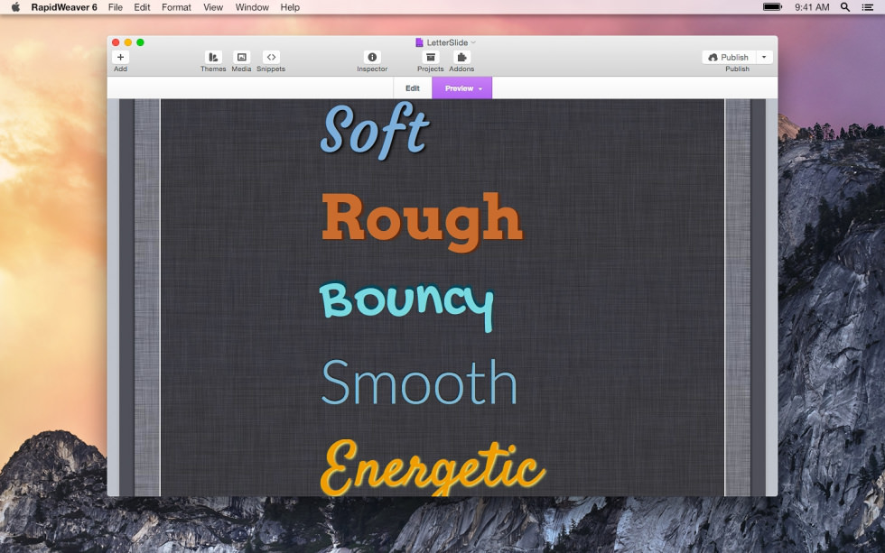Click the Spotlight search icon
Viewport: 885px width, 553px height.
point(845,7)
